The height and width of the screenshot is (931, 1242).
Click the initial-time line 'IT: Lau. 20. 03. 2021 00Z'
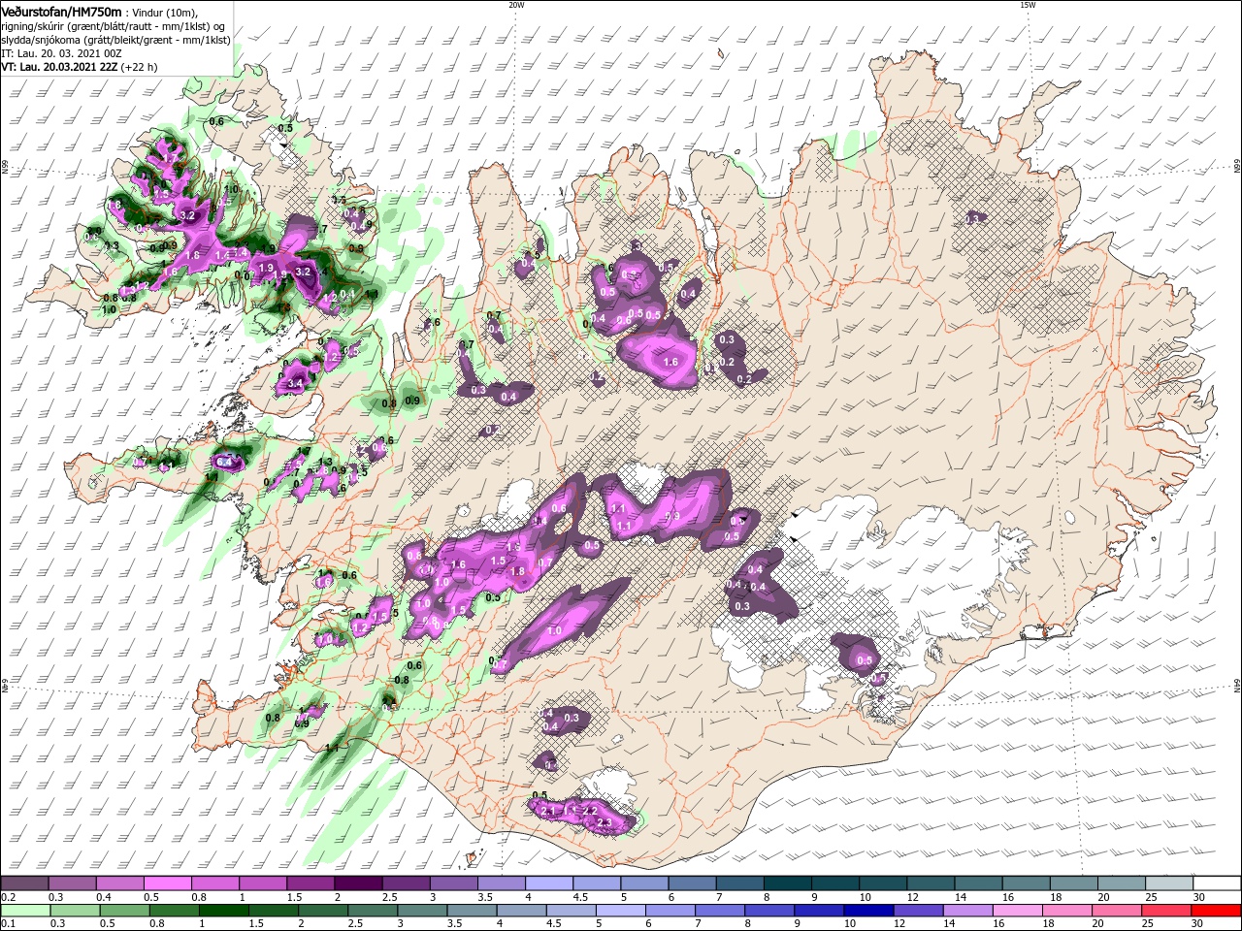[x=63, y=54]
